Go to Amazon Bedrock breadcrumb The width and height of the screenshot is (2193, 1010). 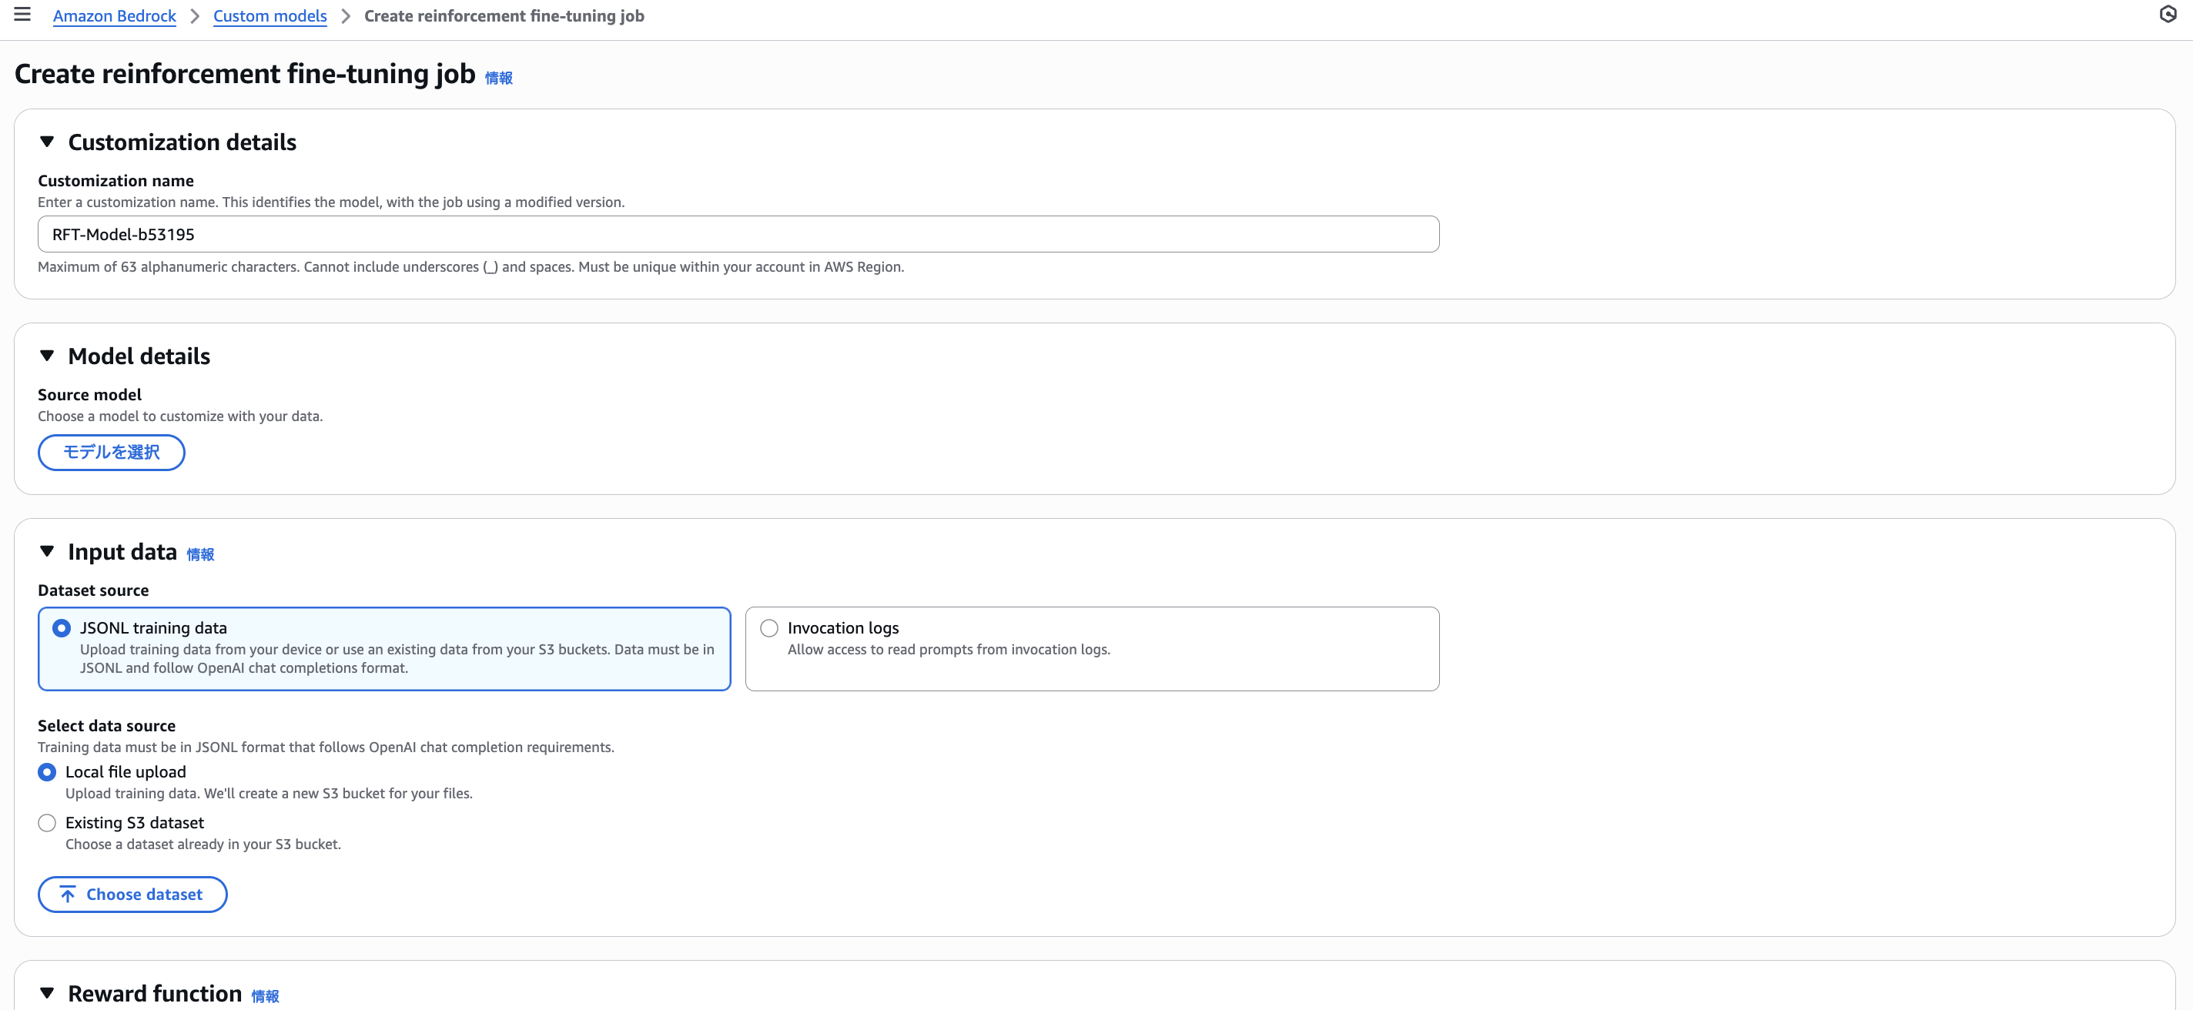point(114,16)
